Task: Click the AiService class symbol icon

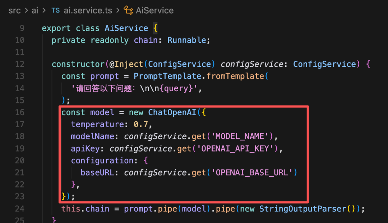Action: (x=128, y=10)
